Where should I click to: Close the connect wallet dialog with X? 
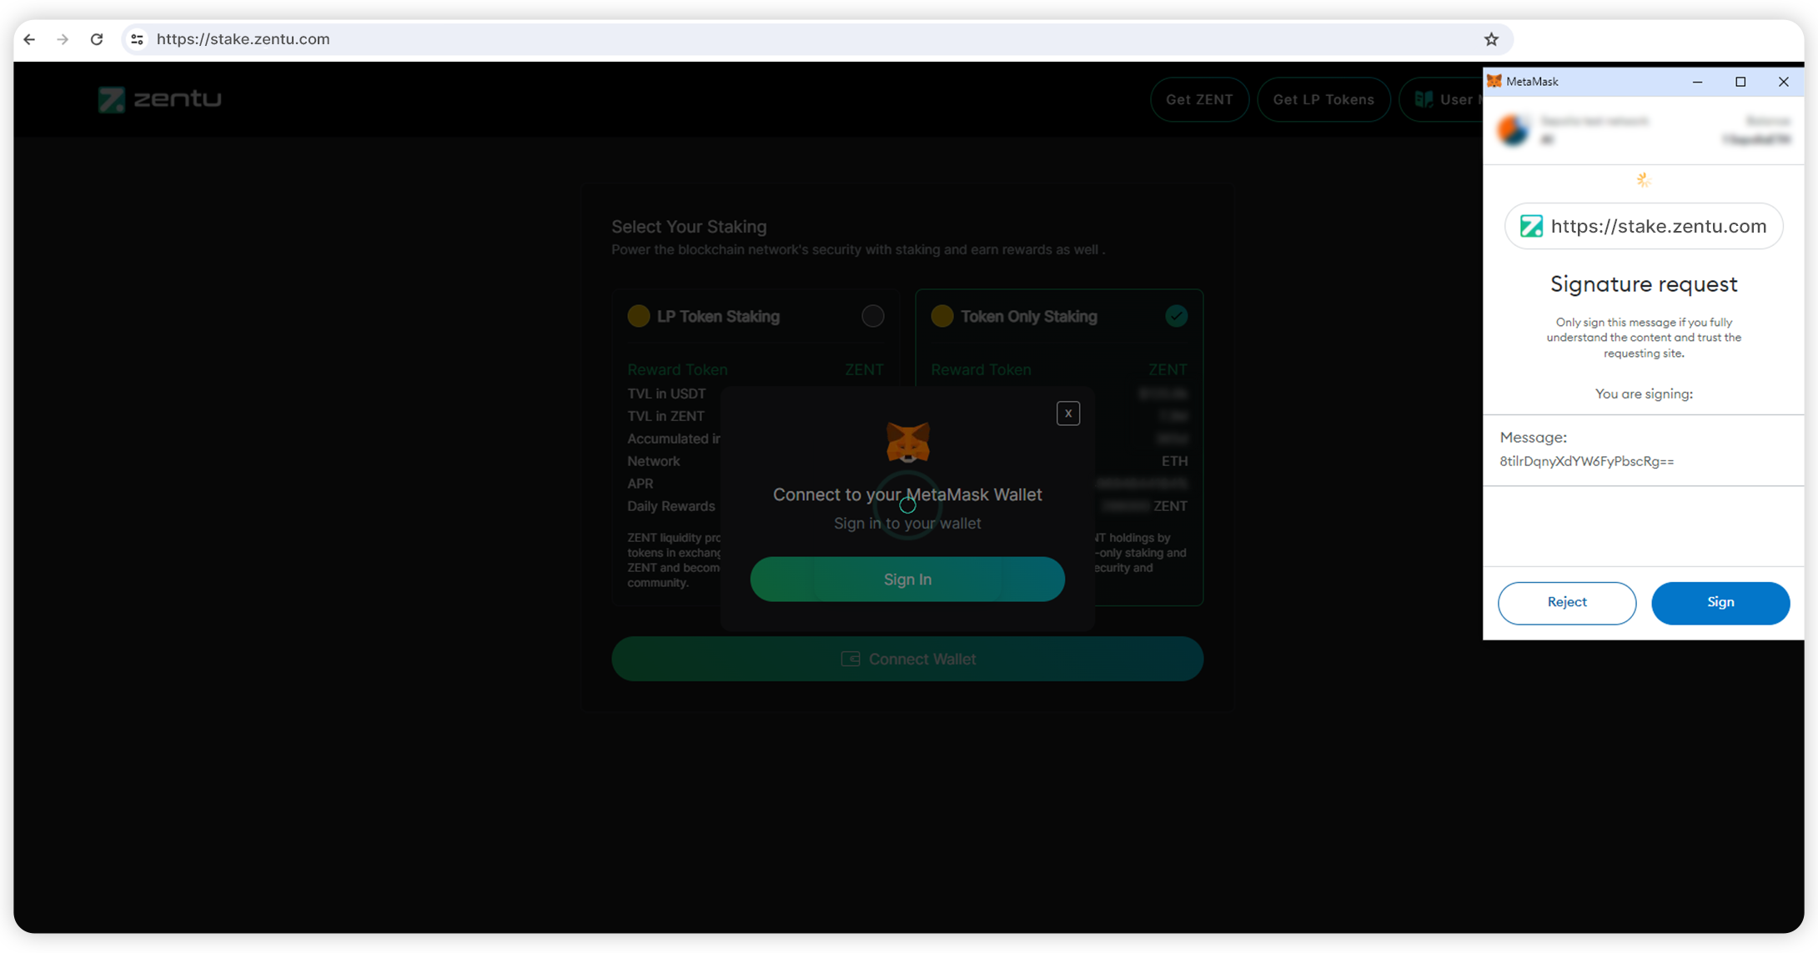click(x=1067, y=414)
